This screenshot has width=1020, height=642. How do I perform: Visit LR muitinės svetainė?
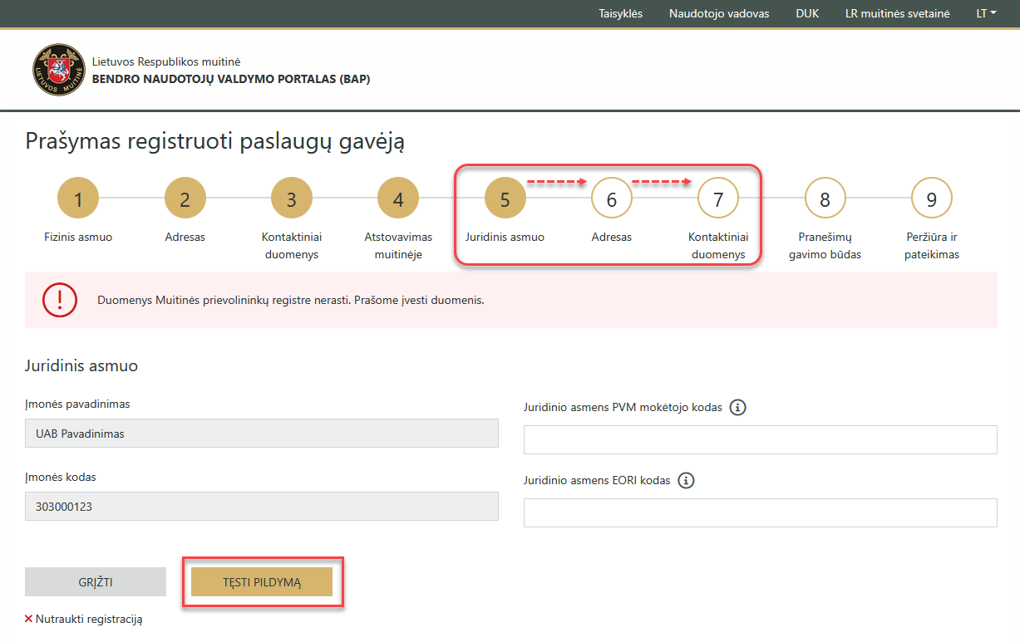pos(897,13)
